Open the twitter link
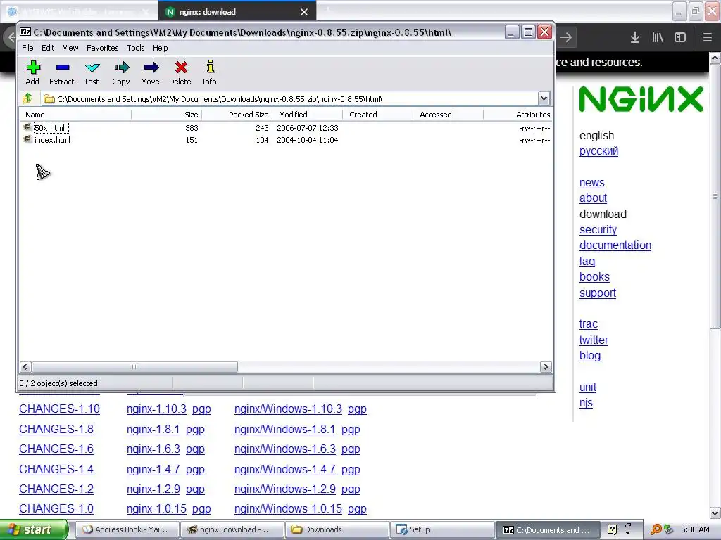Viewport: 721px width, 540px height. coord(594,340)
